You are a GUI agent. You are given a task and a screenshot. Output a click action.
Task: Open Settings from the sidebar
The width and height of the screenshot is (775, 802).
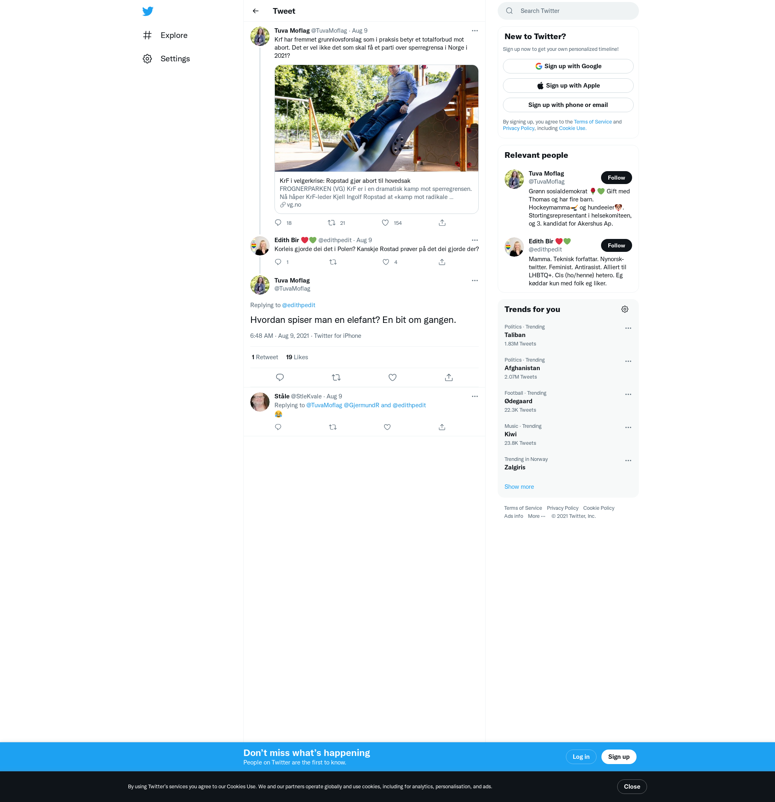166,59
